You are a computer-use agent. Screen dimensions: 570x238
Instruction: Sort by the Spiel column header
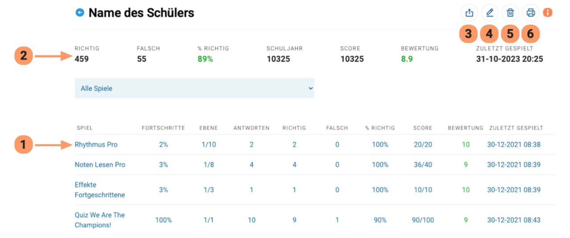click(x=84, y=128)
